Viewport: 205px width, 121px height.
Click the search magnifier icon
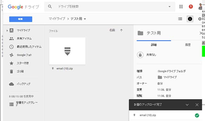click(50, 6)
